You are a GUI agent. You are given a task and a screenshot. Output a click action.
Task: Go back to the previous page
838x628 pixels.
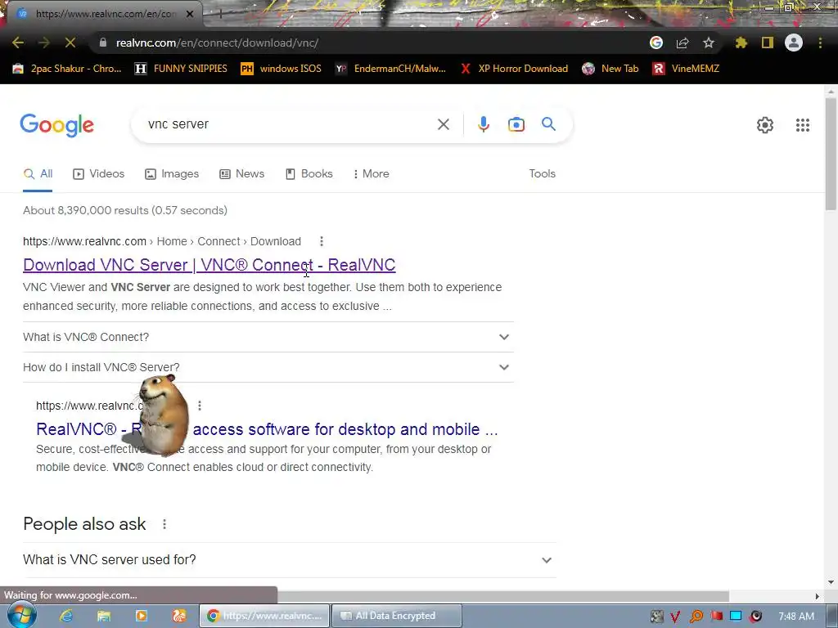18,43
